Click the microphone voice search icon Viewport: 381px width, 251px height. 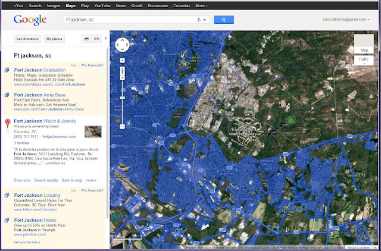[198, 20]
